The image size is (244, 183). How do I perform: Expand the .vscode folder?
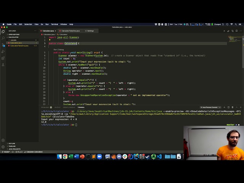pyautogui.click(x=13, y=40)
